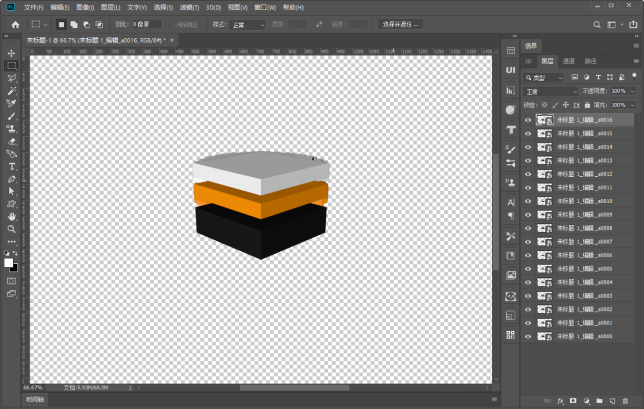Toggle visibility of layer 未标题 1_编辑_a0000
This screenshot has width=644, height=409.
click(x=528, y=336)
